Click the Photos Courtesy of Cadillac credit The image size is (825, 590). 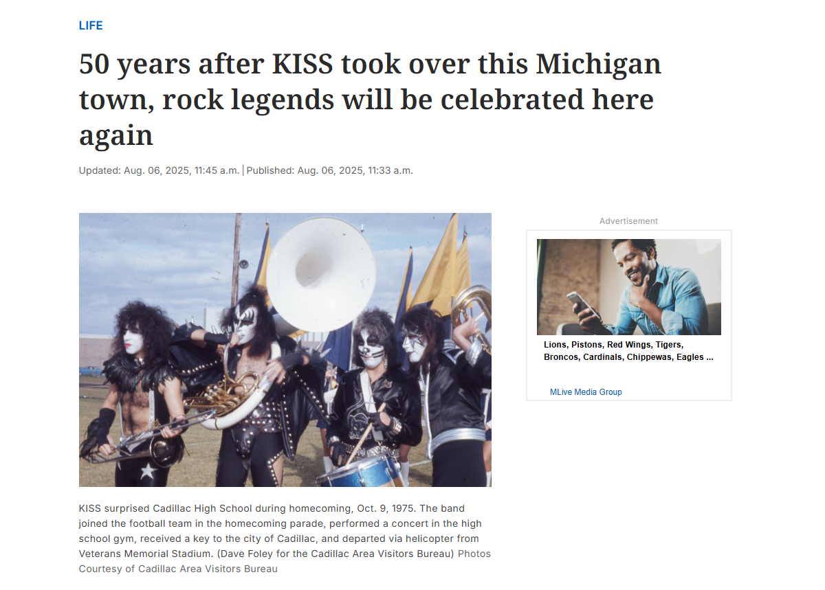point(285,561)
